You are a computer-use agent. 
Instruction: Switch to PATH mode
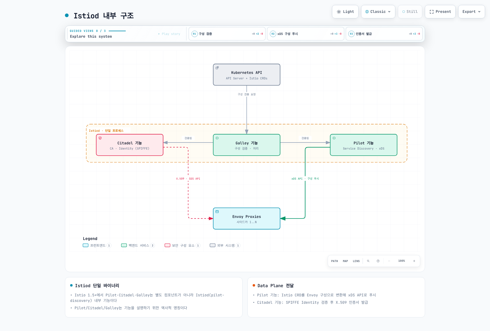click(334, 261)
